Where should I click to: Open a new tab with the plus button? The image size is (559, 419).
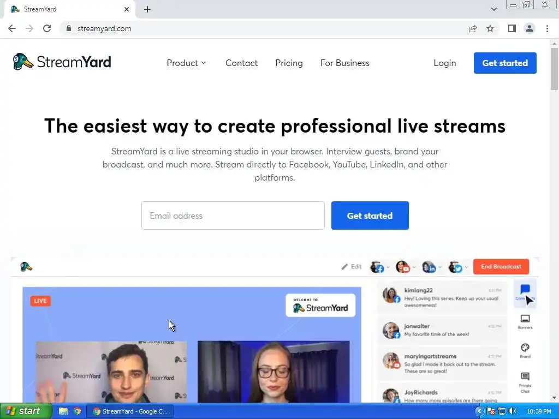(x=147, y=10)
